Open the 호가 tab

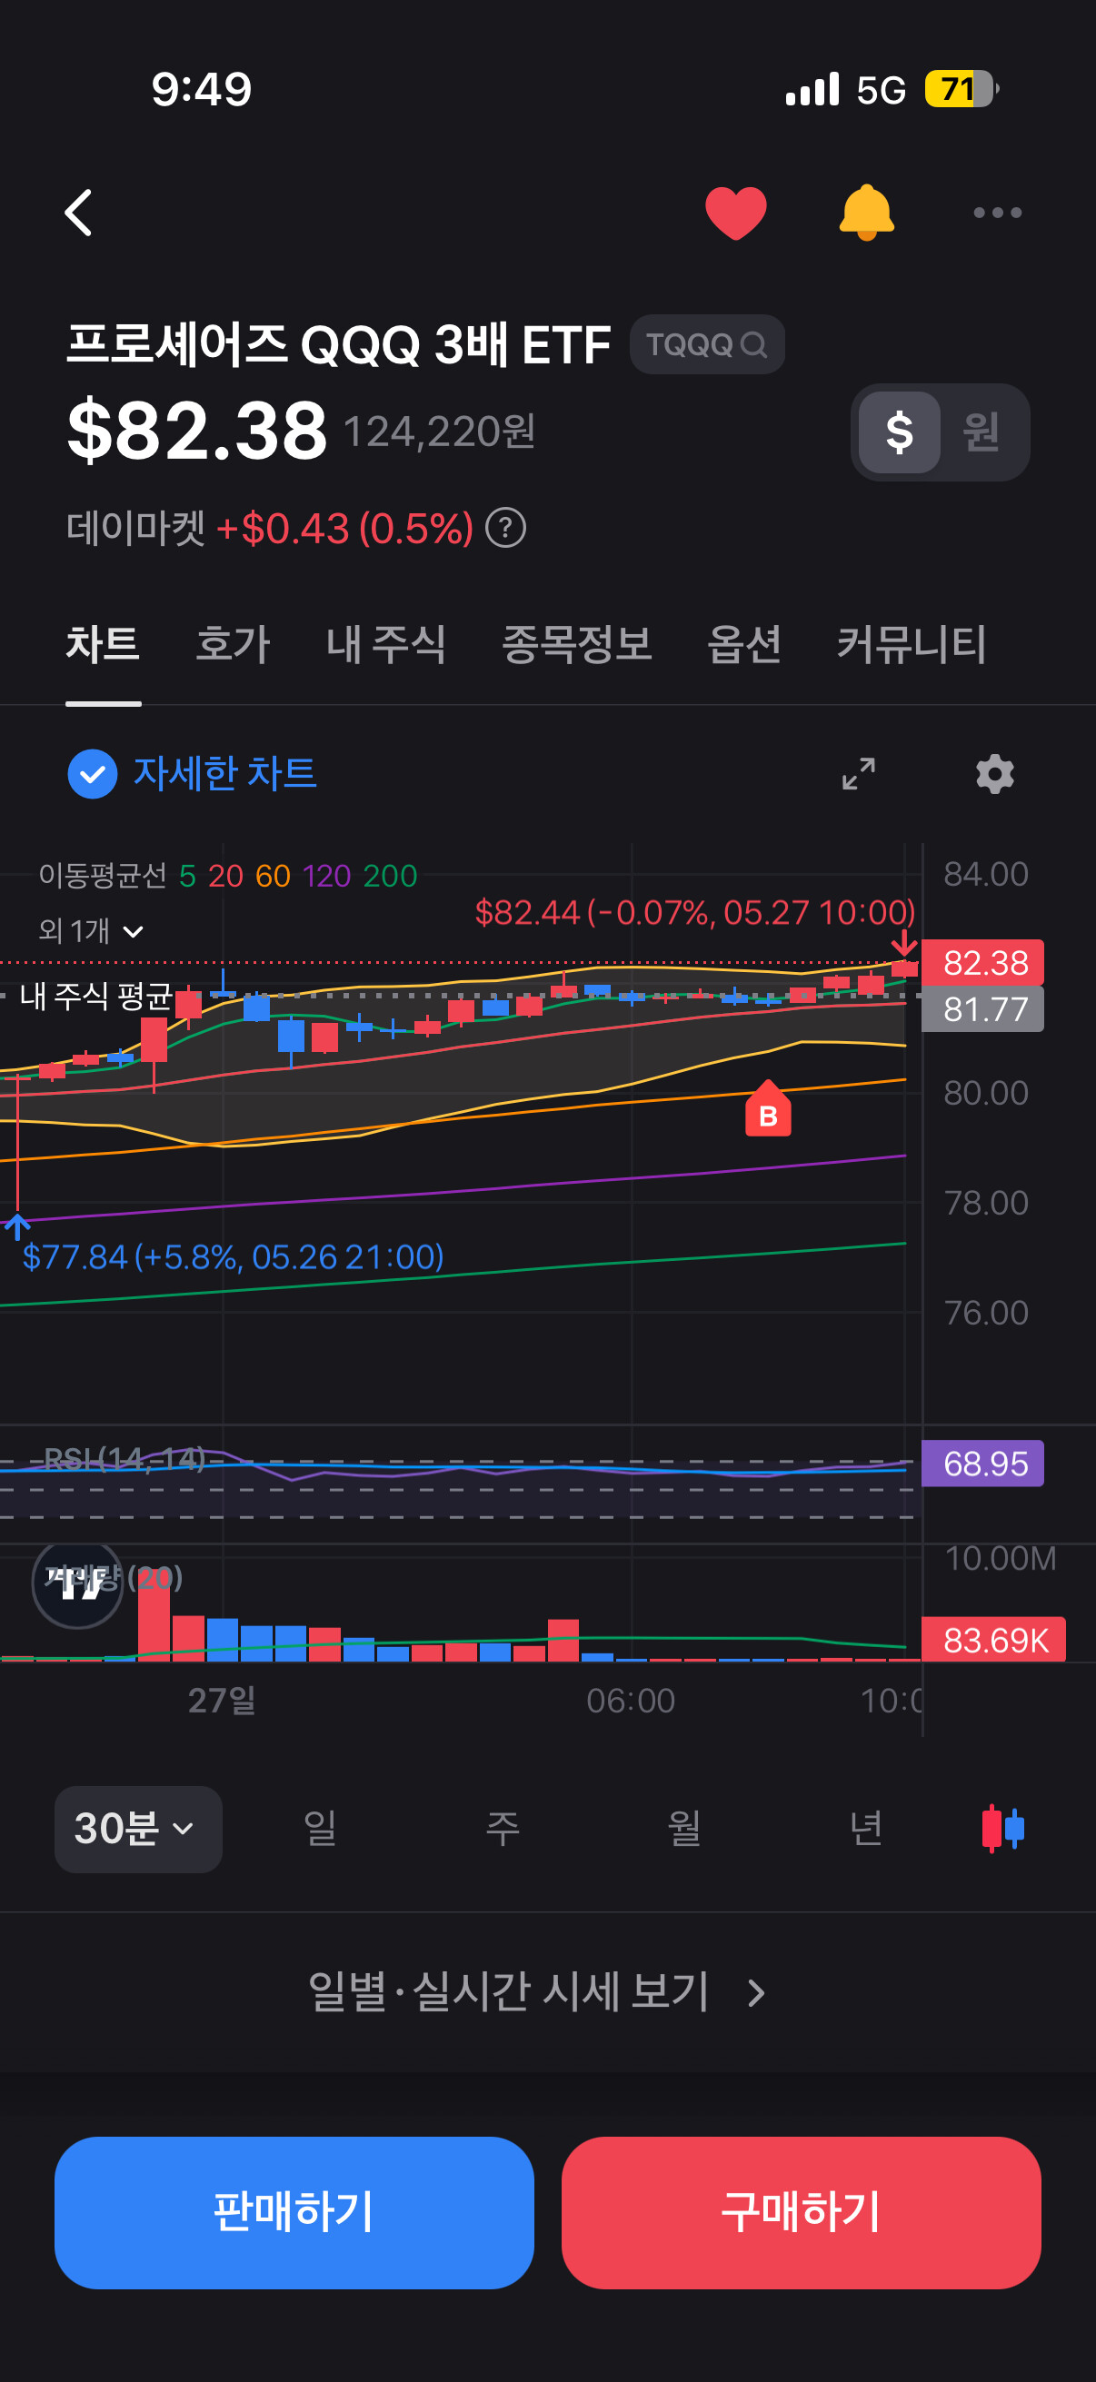(233, 643)
